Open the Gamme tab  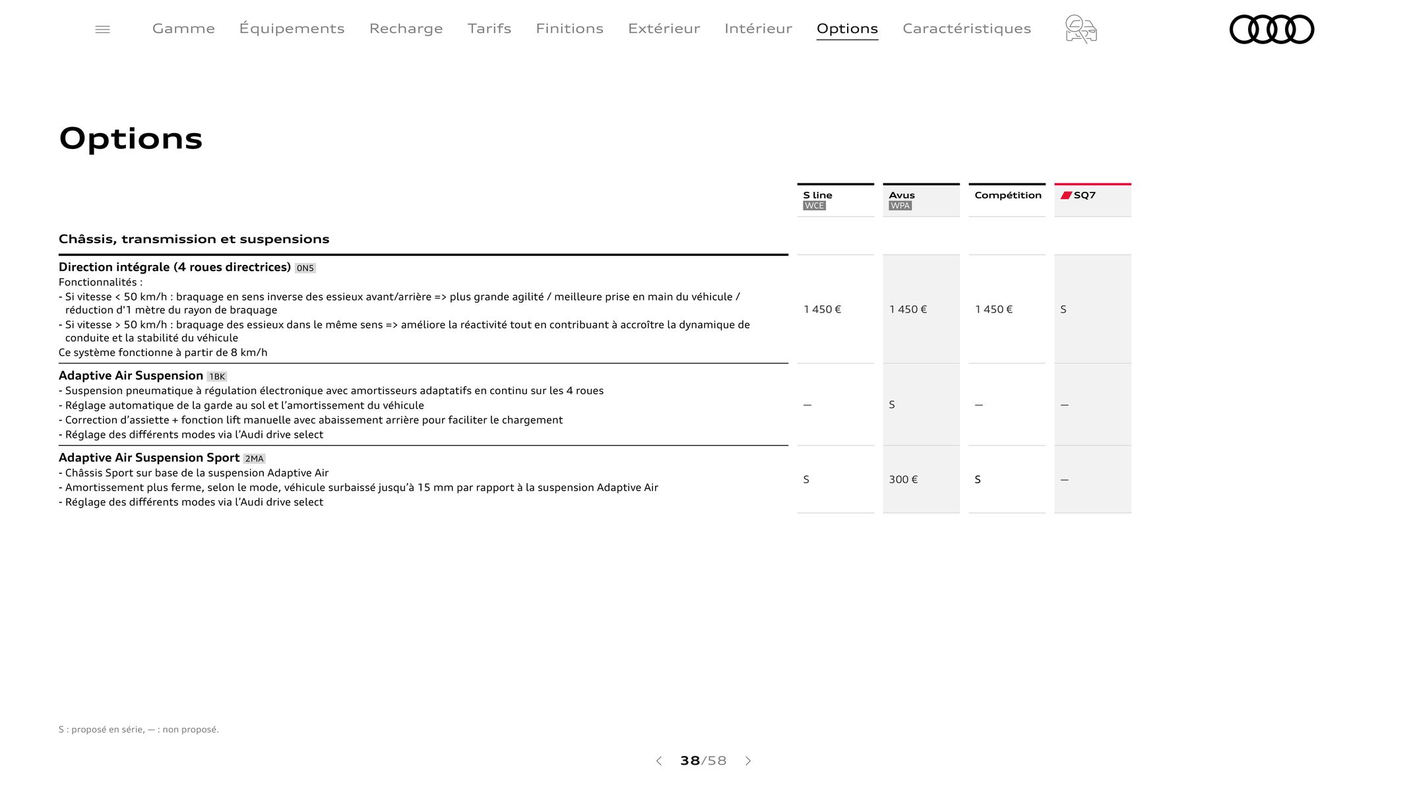click(183, 28)
